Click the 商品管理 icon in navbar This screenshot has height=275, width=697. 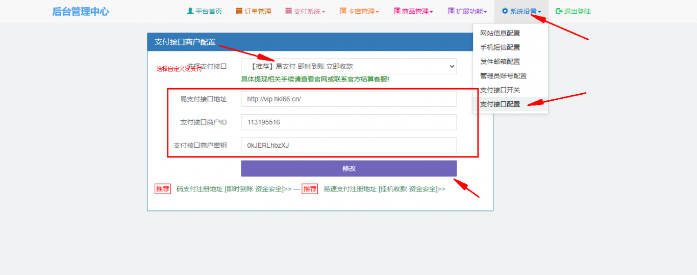(397, 11)
